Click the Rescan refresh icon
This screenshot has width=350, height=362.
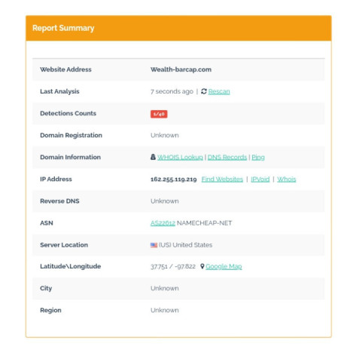point(204,91)
